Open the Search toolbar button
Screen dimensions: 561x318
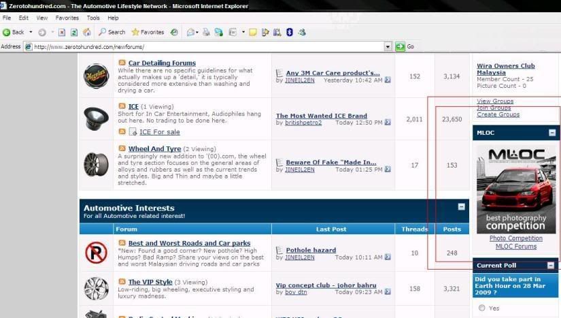(112, 32)
